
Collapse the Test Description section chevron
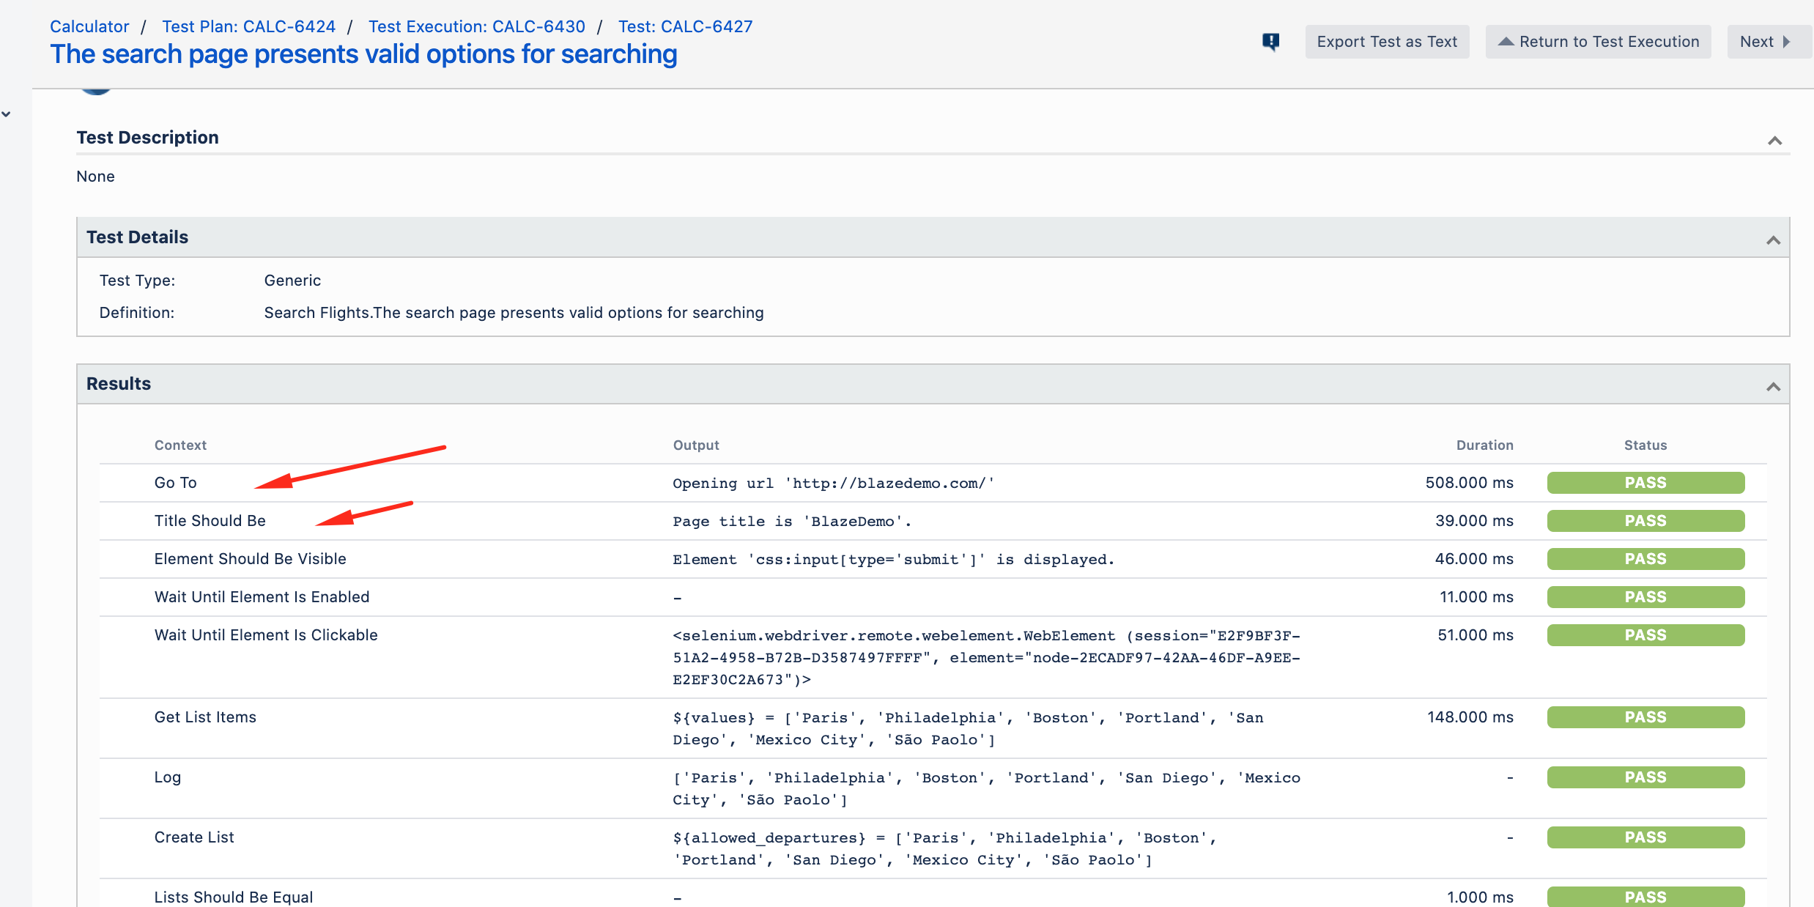[1774, 141]
